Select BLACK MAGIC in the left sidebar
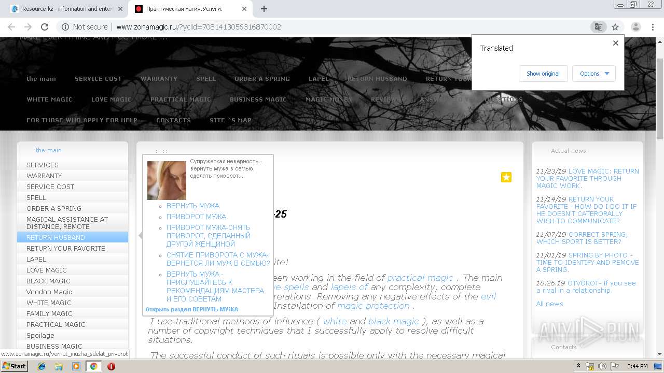This screenshot has height=373, width=664. coord(73,281)
